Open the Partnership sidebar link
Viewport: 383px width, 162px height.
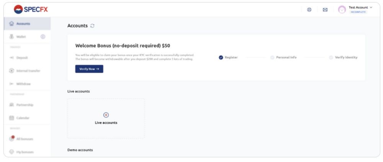pyautogui.click(x=25, y=105)
